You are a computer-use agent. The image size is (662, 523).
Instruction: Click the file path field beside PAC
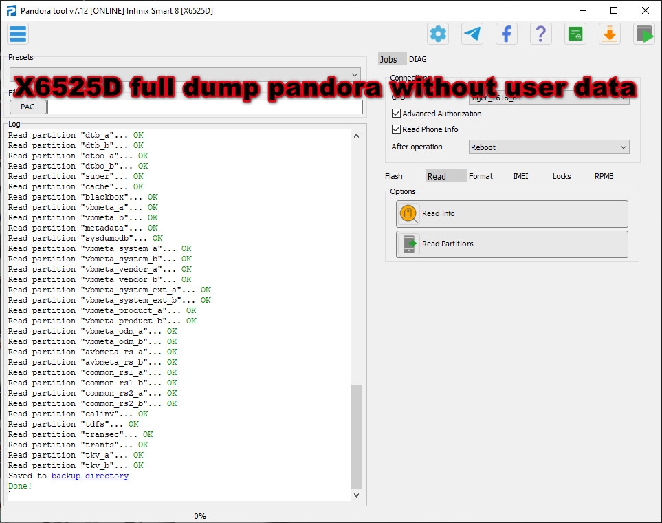pos(205,107)
